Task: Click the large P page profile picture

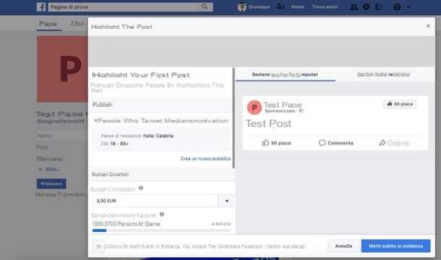Action: (x=62, y=69)
